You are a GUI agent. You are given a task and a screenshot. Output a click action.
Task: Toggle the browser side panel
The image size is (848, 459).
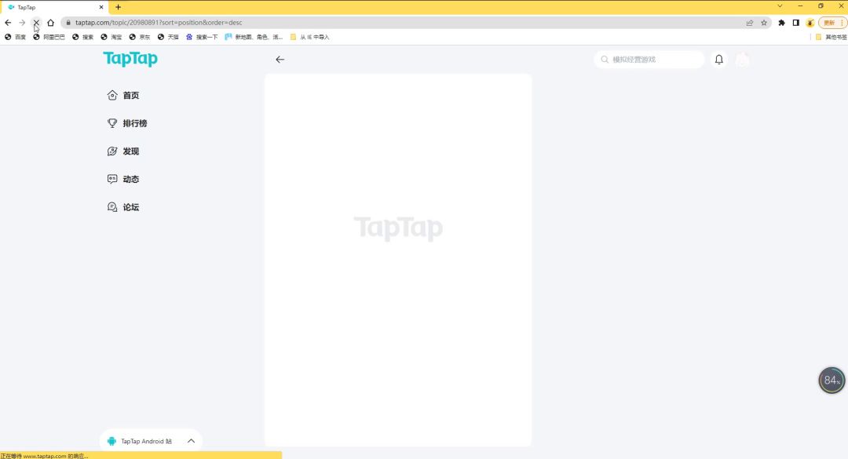click(795, 23)
